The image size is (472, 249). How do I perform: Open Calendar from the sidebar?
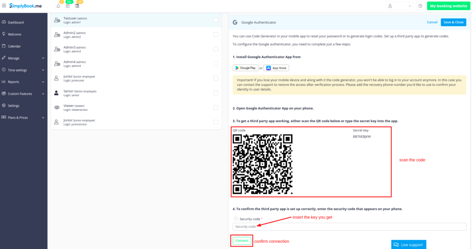tap(15, 46)
